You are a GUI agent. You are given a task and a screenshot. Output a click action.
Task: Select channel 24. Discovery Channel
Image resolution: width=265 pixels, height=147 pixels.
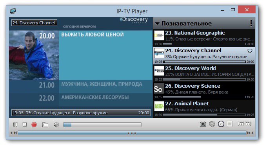pos(204,56)
